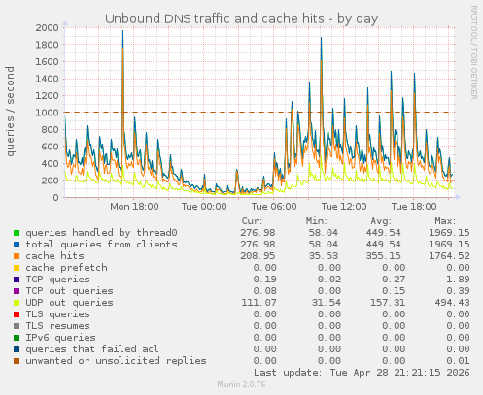
Task: Click the gray swatch for TLS resumes
Action: pyautogui.click(x=17, y=326)
